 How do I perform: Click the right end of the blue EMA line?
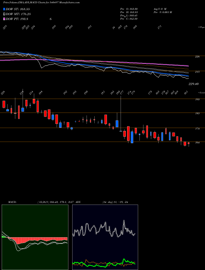coord(188,76)
